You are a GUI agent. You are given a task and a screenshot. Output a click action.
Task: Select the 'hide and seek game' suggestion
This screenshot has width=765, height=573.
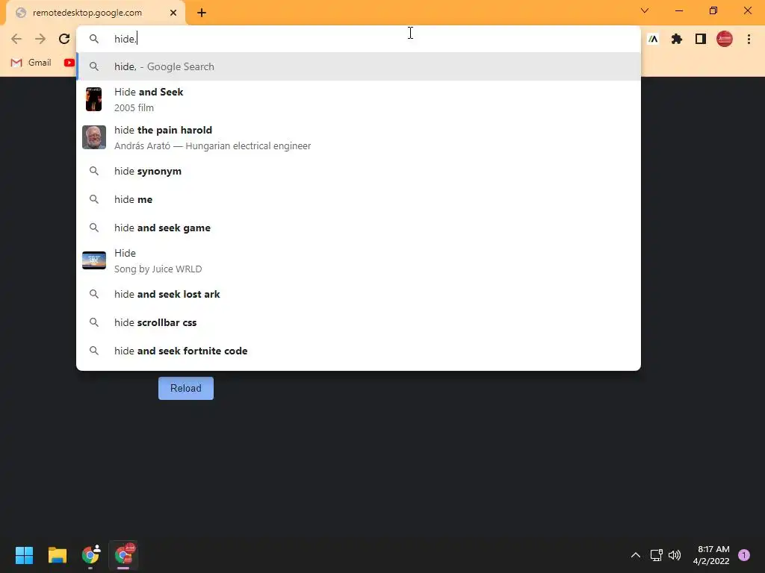[x=359, y=228]
